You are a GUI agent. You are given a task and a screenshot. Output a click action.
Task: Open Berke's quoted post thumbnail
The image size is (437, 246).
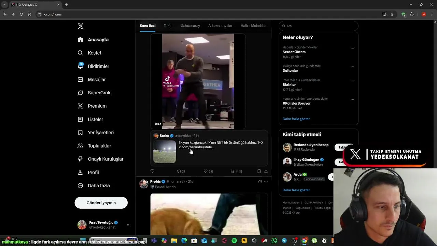point(165,152)
